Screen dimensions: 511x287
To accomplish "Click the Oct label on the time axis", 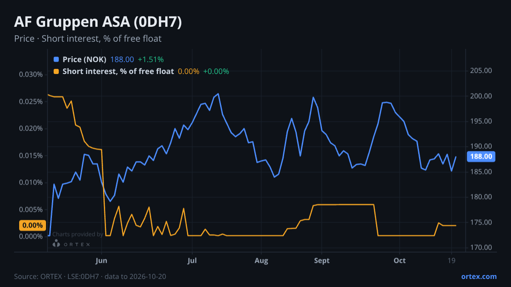I will point(399,261).
